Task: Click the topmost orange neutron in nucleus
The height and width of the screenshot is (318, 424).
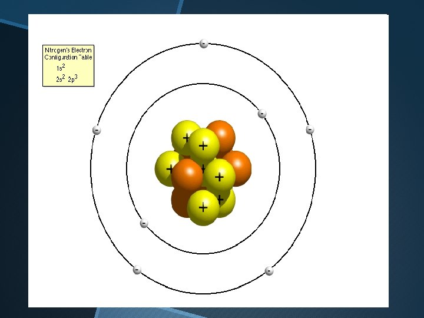Action: click(x=222, y=137)
